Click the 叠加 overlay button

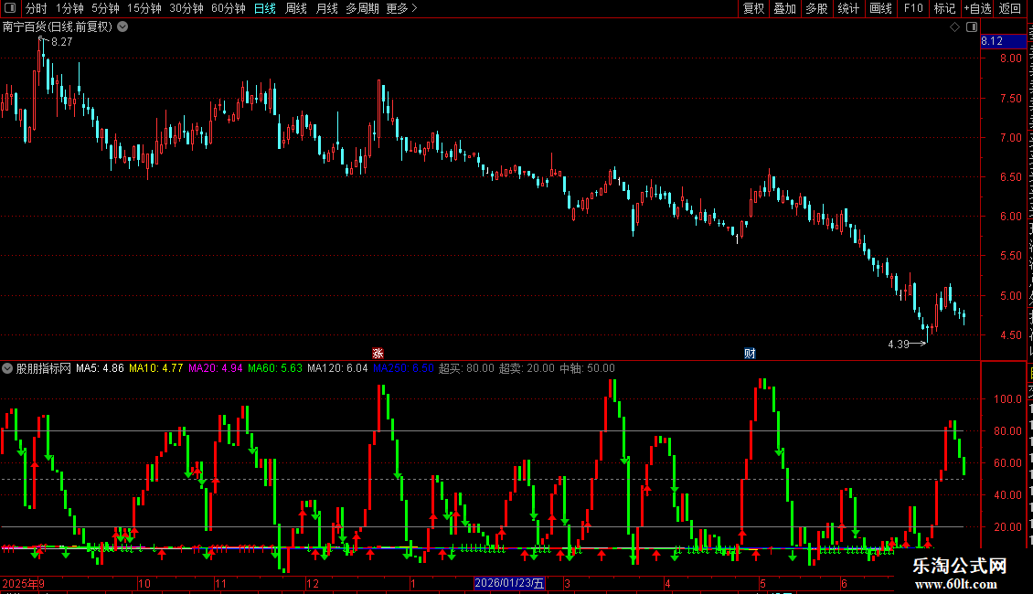(785, 8)
